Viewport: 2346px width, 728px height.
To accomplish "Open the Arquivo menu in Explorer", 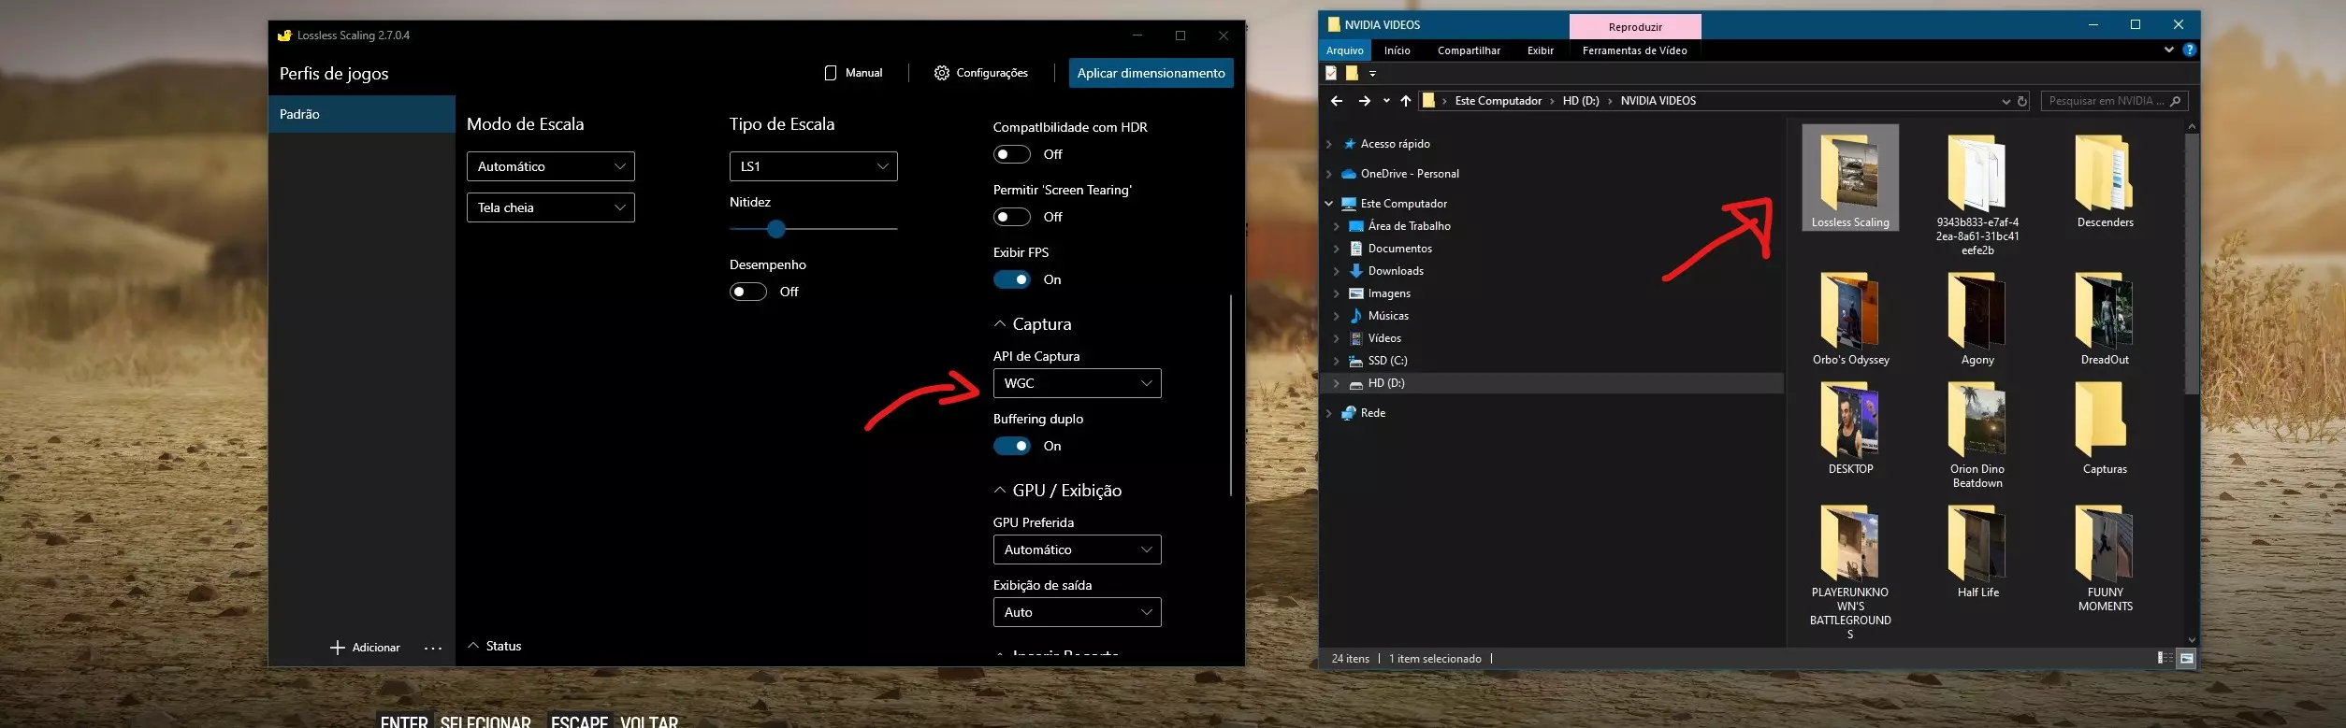I will click(x=1345, y=50).
